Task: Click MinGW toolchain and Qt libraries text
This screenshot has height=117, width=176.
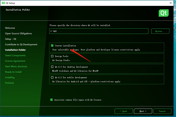Action: coord(75,71)
